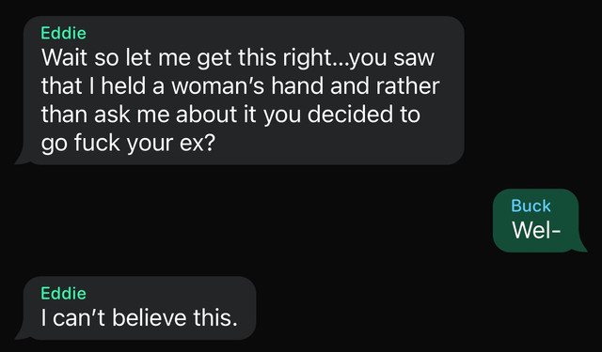
Task: Click the word "rather" in Eddie's message
Action: tap(407, 85)
